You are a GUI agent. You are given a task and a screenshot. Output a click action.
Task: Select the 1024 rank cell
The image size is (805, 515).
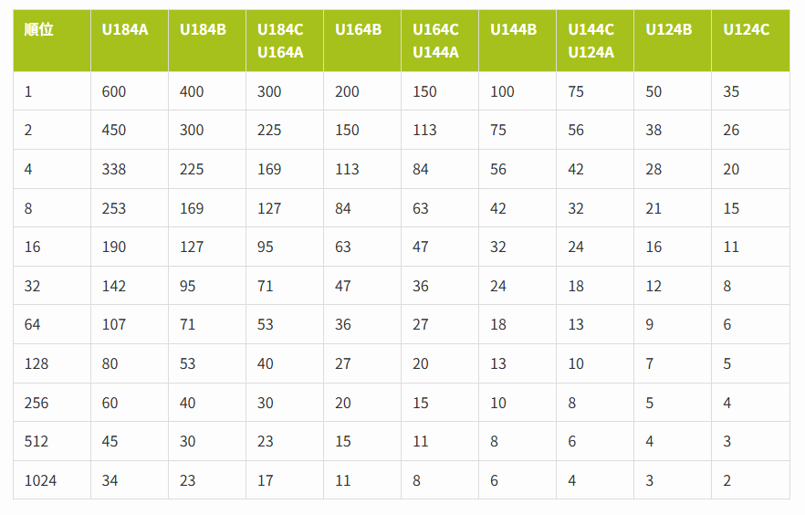click(x=40, y=480)
